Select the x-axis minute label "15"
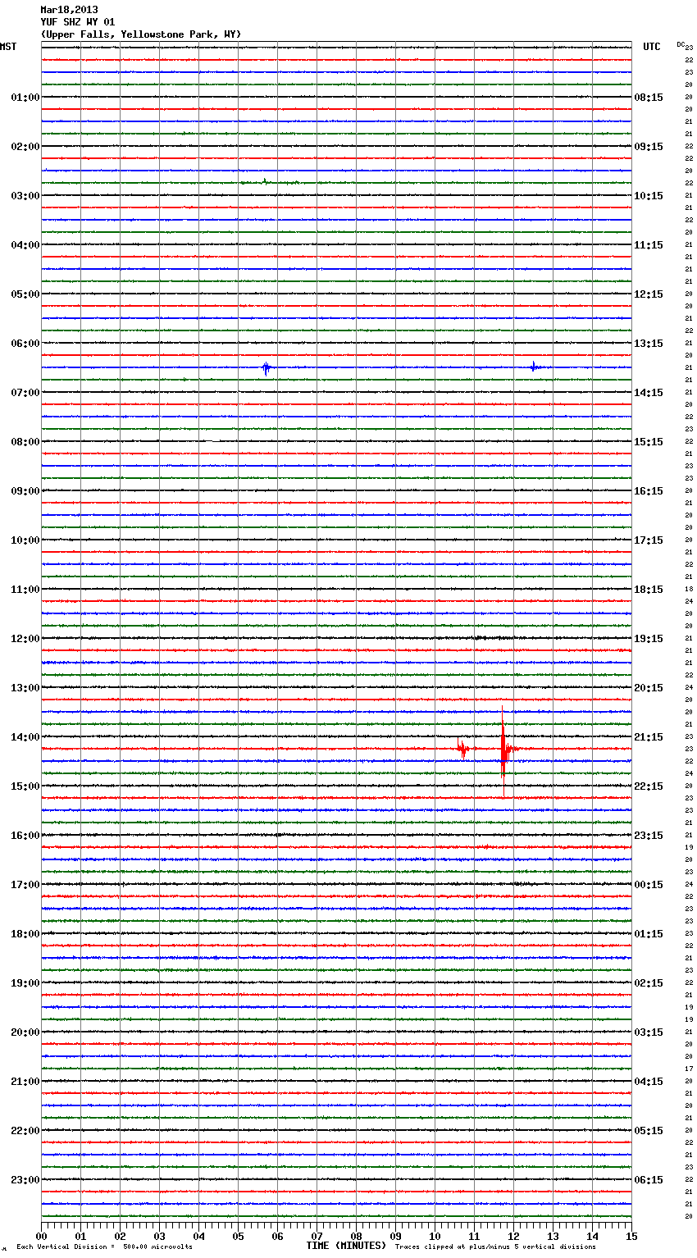697x1258 pixels. [x=631, y=1236]
